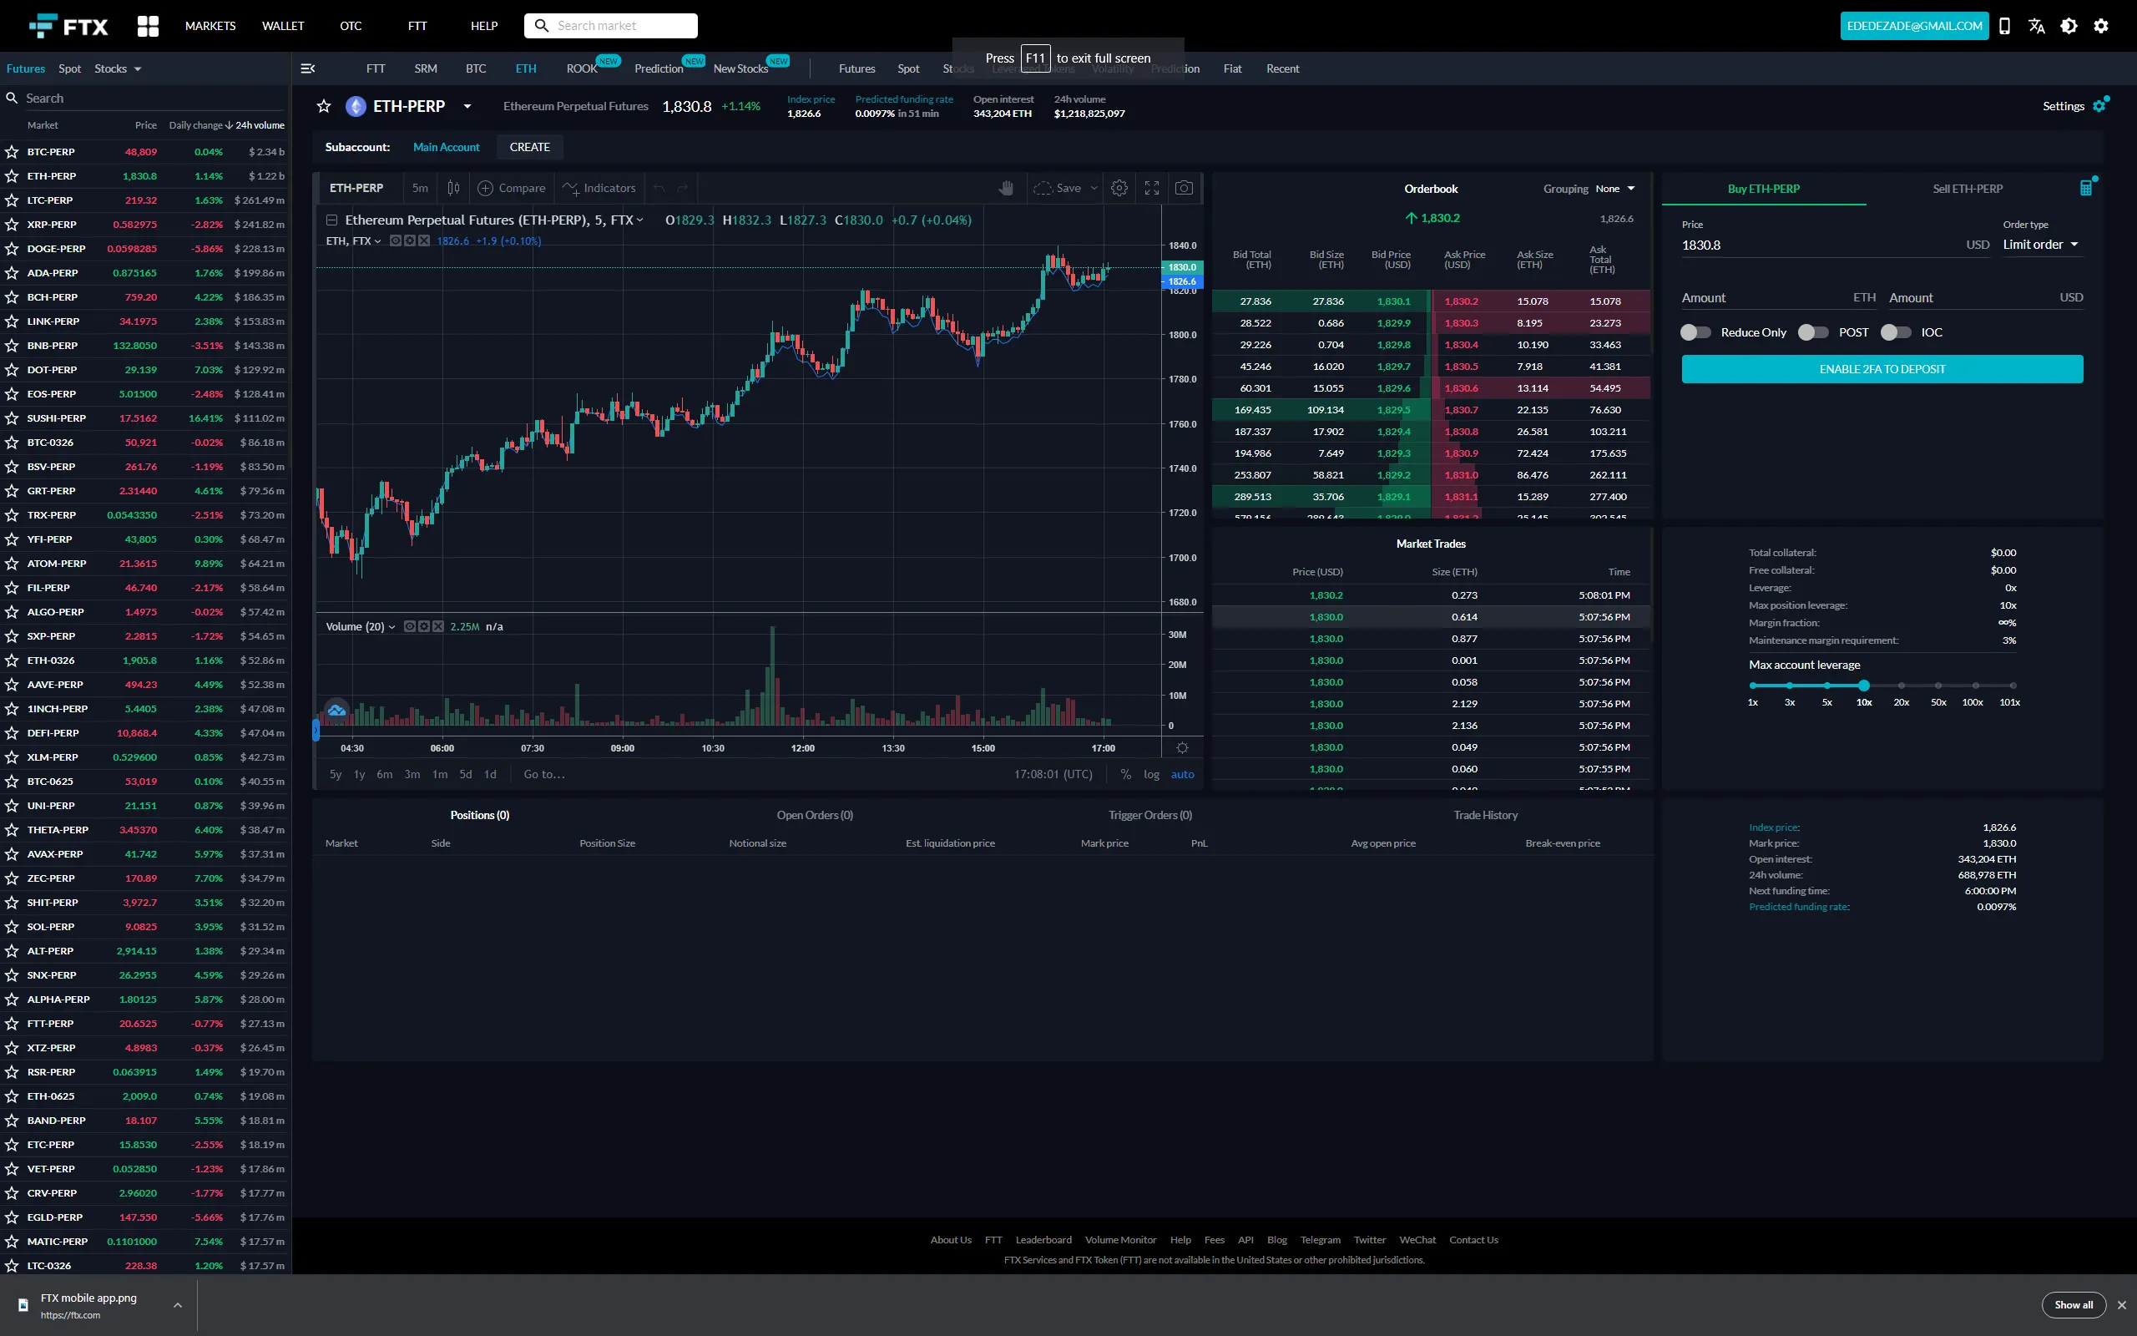This screenshot has height=1336, width=2137.
Task: Click ENABLE 2FA TO DEPOSIT button
Action: 1881,368
